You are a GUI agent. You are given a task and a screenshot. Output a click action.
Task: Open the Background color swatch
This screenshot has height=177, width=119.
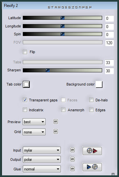(99, 84)
